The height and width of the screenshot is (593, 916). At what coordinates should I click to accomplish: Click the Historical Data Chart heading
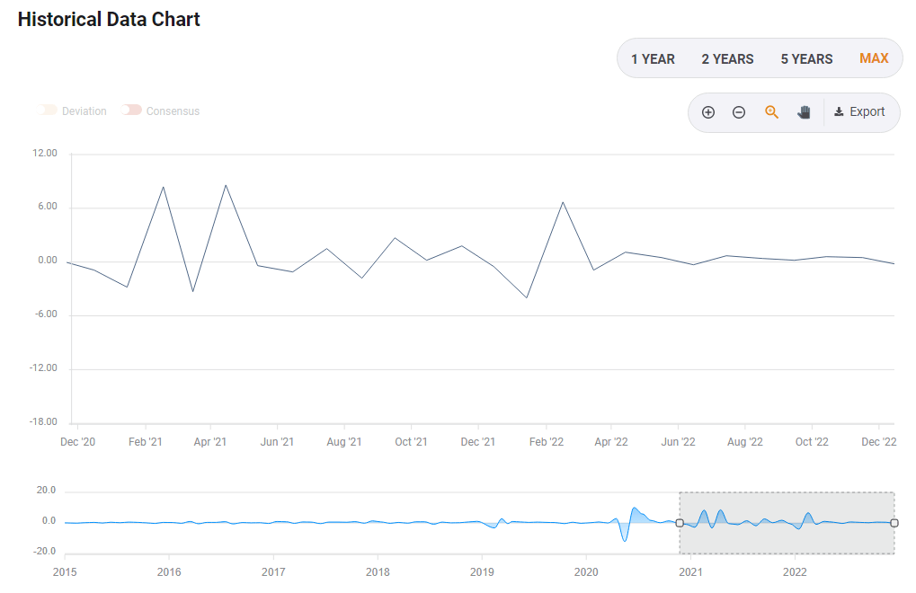(x=109, y=19)
